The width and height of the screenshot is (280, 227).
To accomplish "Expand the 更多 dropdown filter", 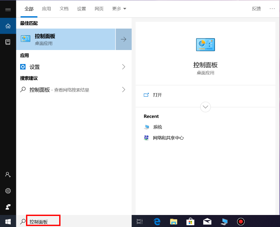I will 119,9.
